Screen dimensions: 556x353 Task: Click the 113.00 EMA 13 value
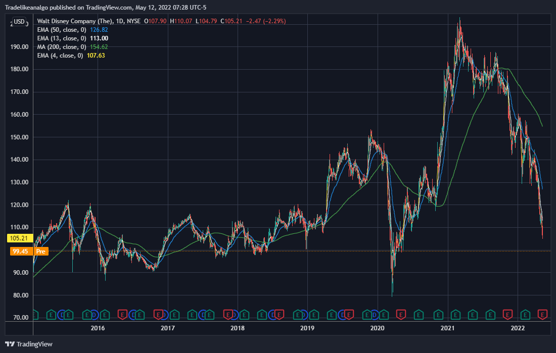99,38
